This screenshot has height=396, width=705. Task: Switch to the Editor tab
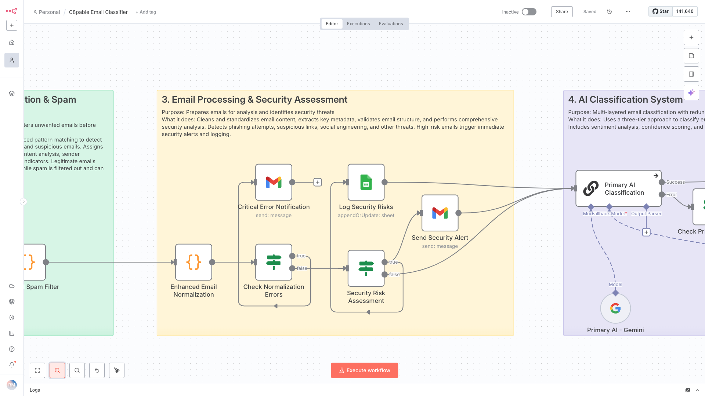coord(332,24)
